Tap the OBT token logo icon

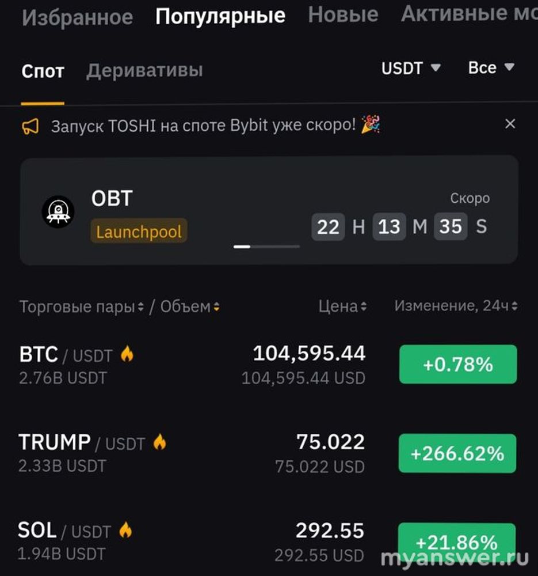[x=58, y=211]
